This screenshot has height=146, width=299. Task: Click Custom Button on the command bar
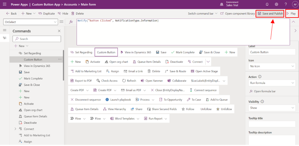point(106,52)
